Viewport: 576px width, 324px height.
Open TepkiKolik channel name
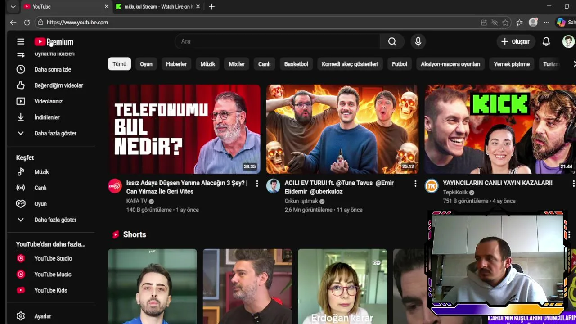pos(455,192)
